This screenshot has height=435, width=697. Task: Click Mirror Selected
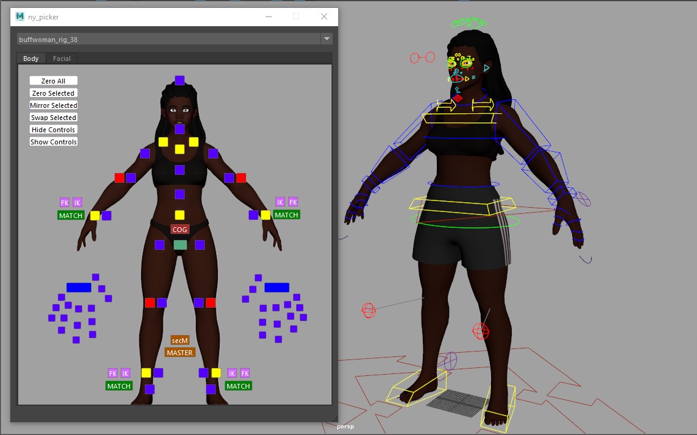pos(54,105)
